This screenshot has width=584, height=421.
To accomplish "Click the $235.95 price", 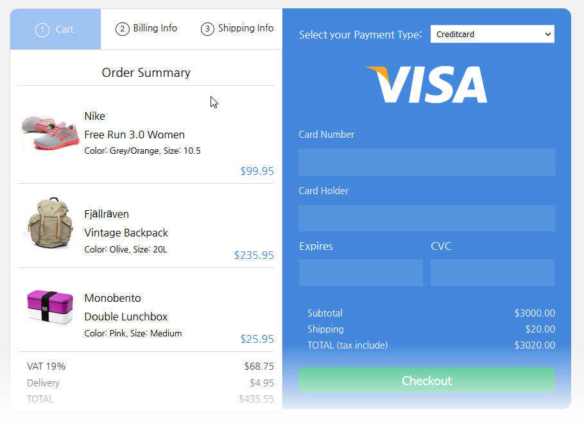I will pyautogui.click(x=254, y=255).
